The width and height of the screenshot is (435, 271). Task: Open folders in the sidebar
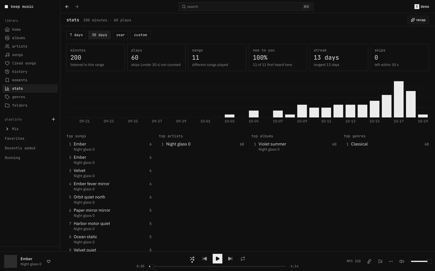30,105
